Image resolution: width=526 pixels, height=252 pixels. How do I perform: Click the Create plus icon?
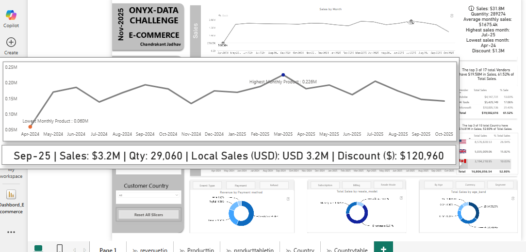11,43
